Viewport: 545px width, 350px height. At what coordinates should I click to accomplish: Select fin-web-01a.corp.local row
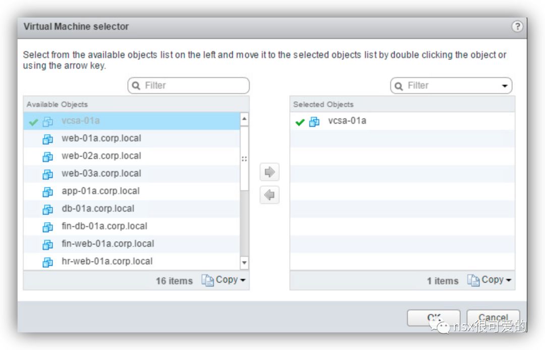pyautogui.click(x=131, y=244)
